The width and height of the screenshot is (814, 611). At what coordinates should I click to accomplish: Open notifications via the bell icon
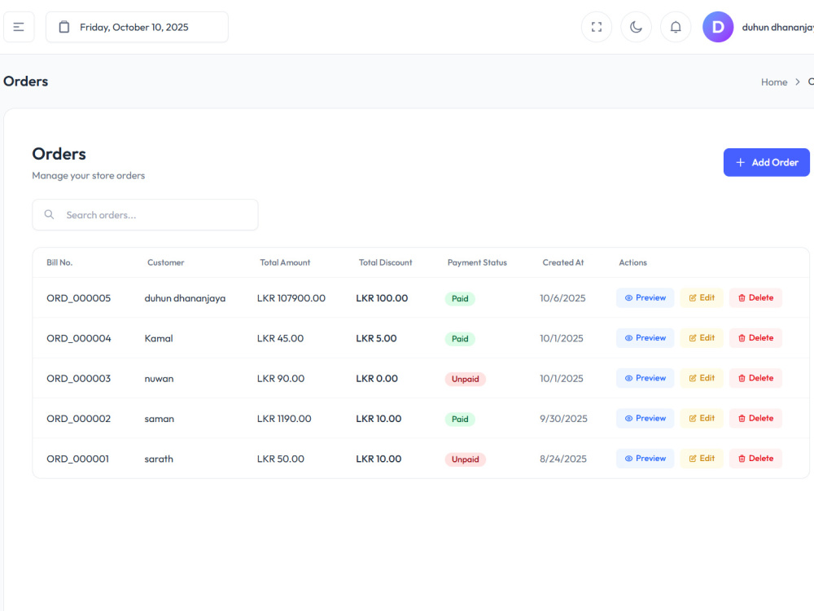pos(676,27)
